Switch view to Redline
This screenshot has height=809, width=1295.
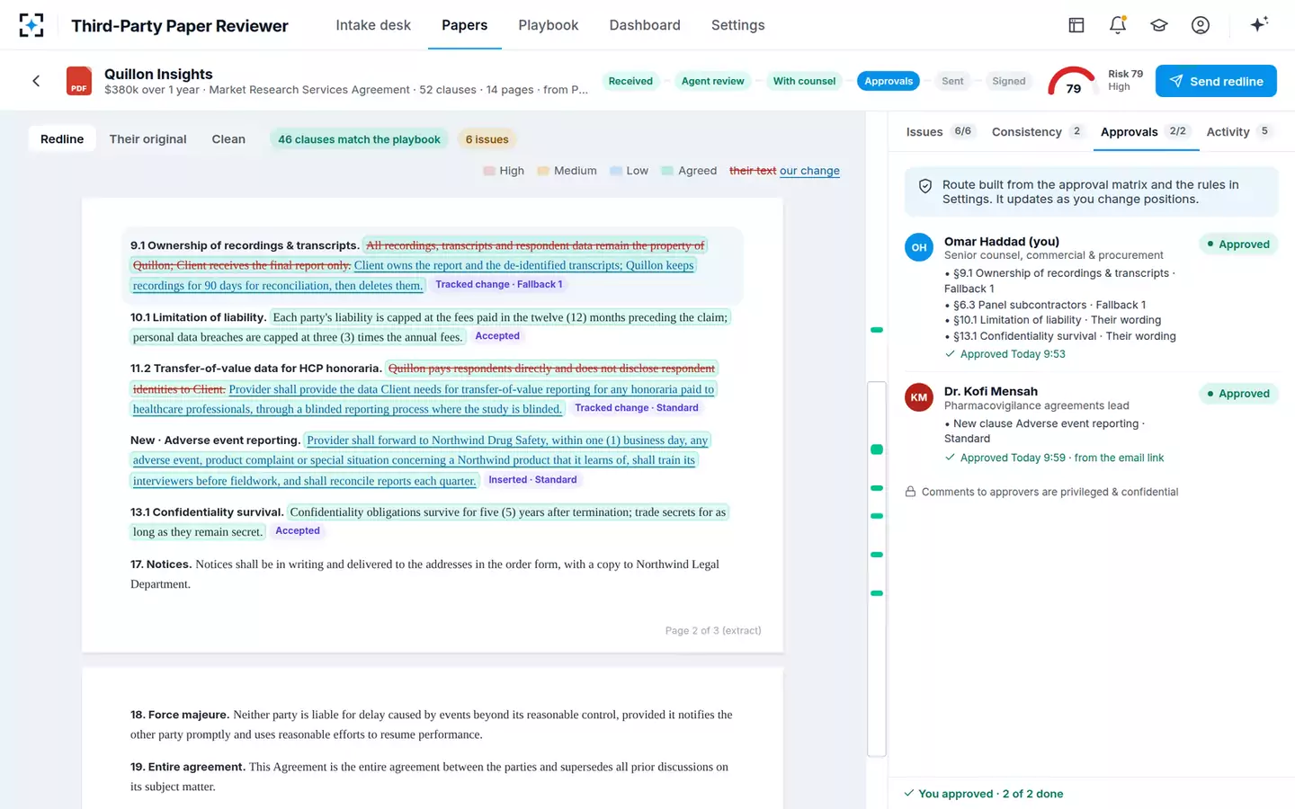[62, 139]
